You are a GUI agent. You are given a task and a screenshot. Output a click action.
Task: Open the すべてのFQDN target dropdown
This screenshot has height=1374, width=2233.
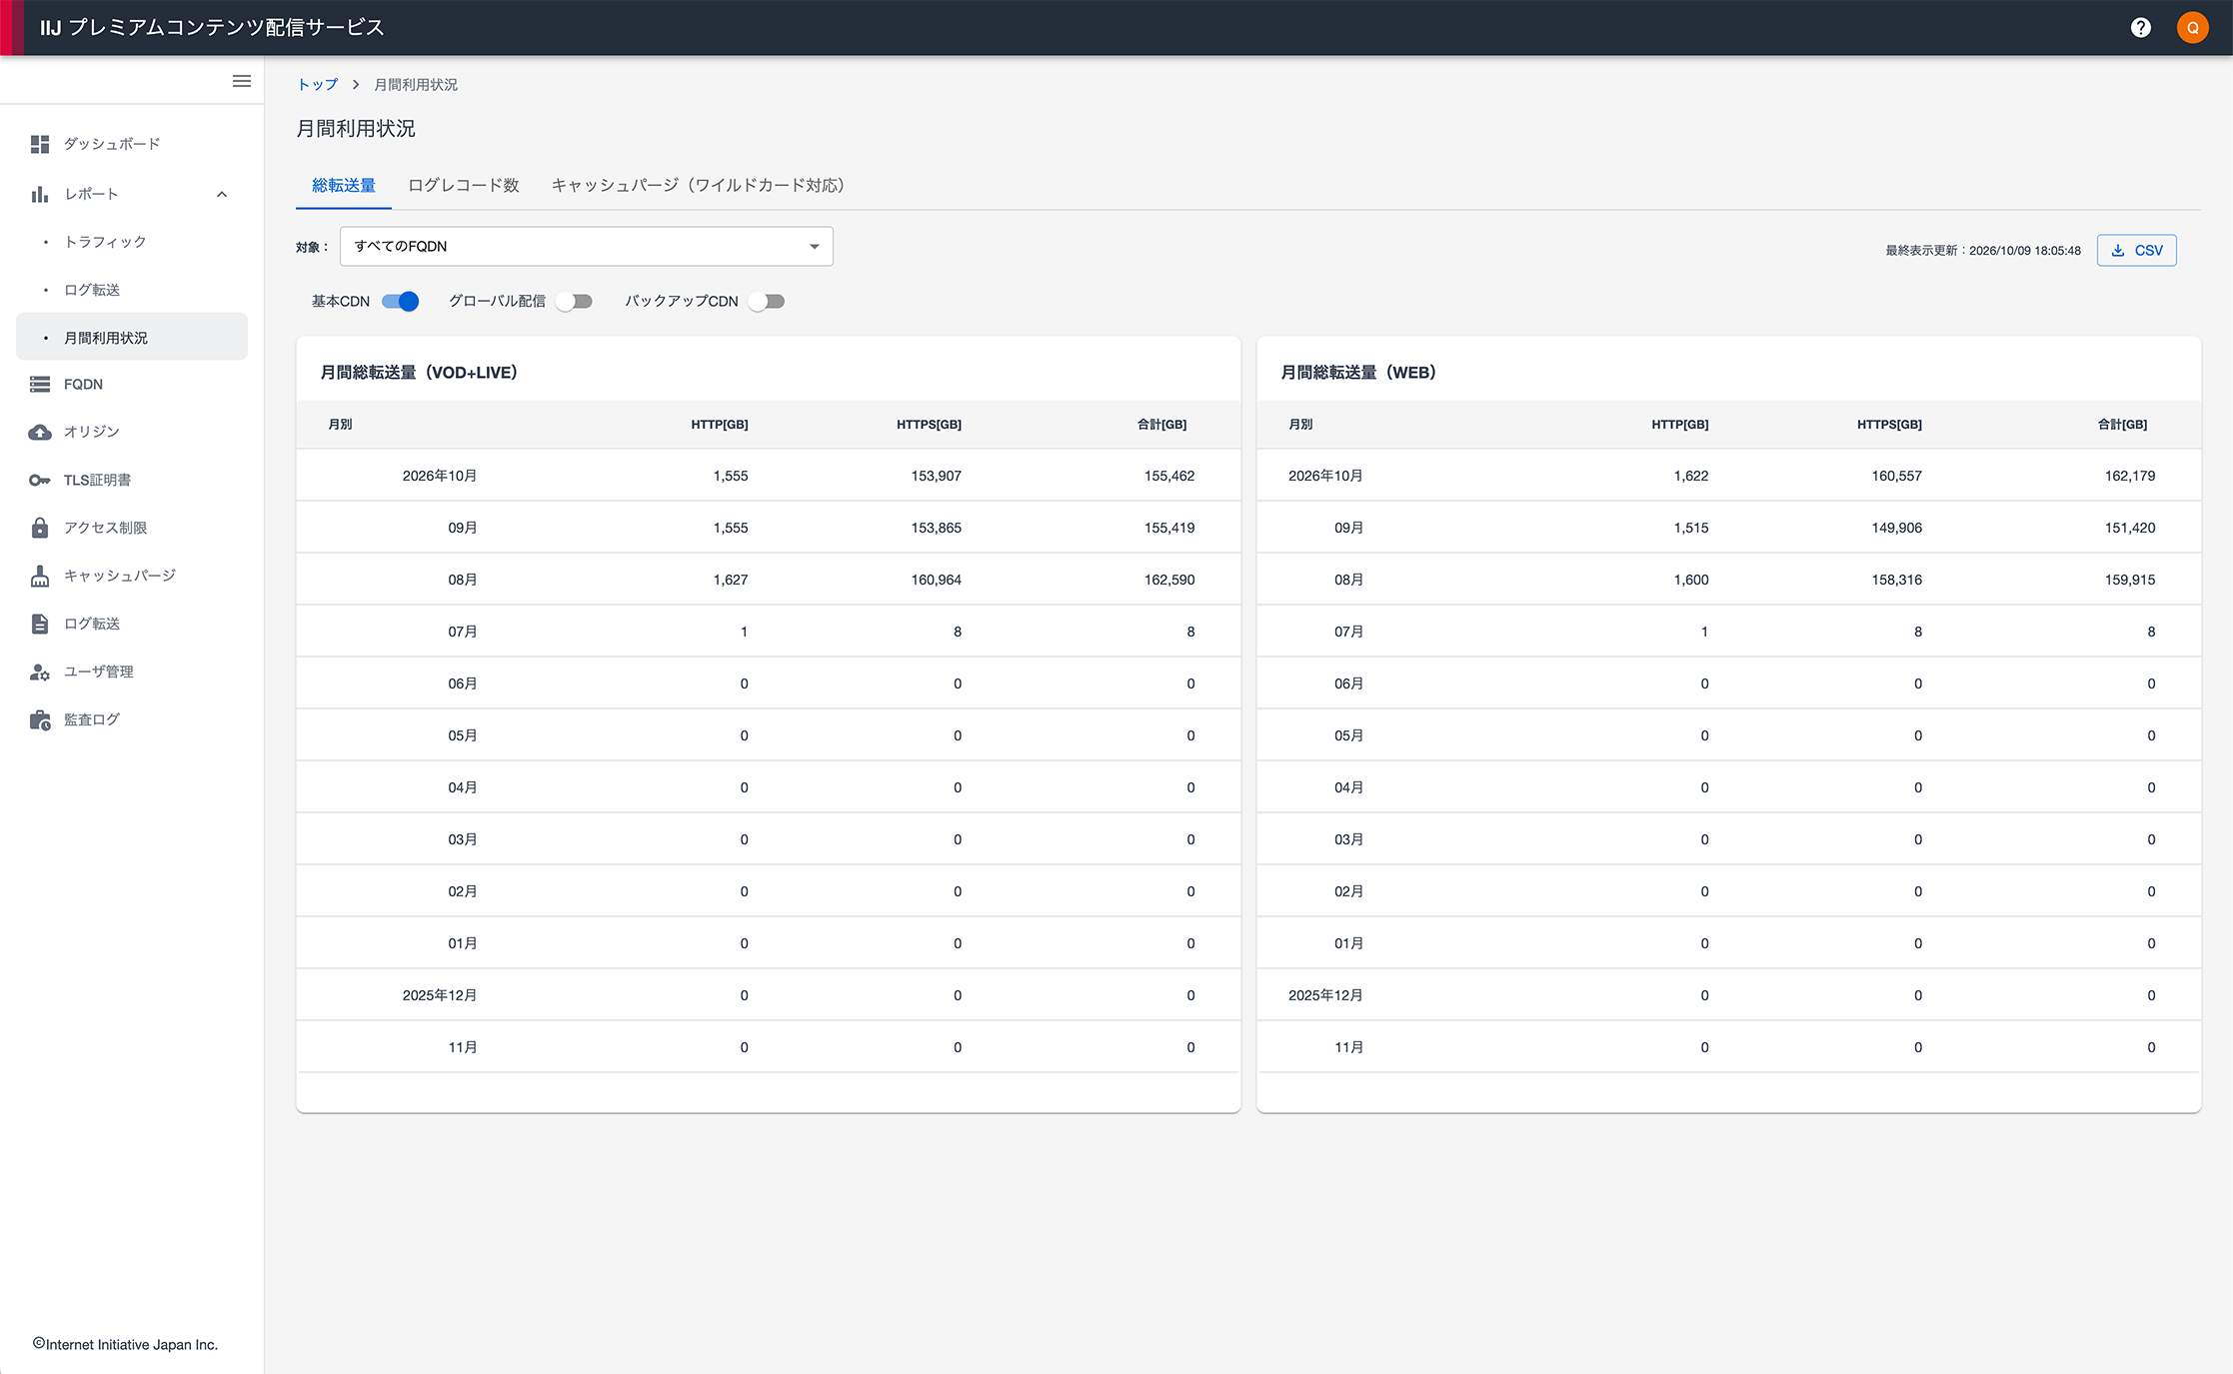tap(586, 246)
